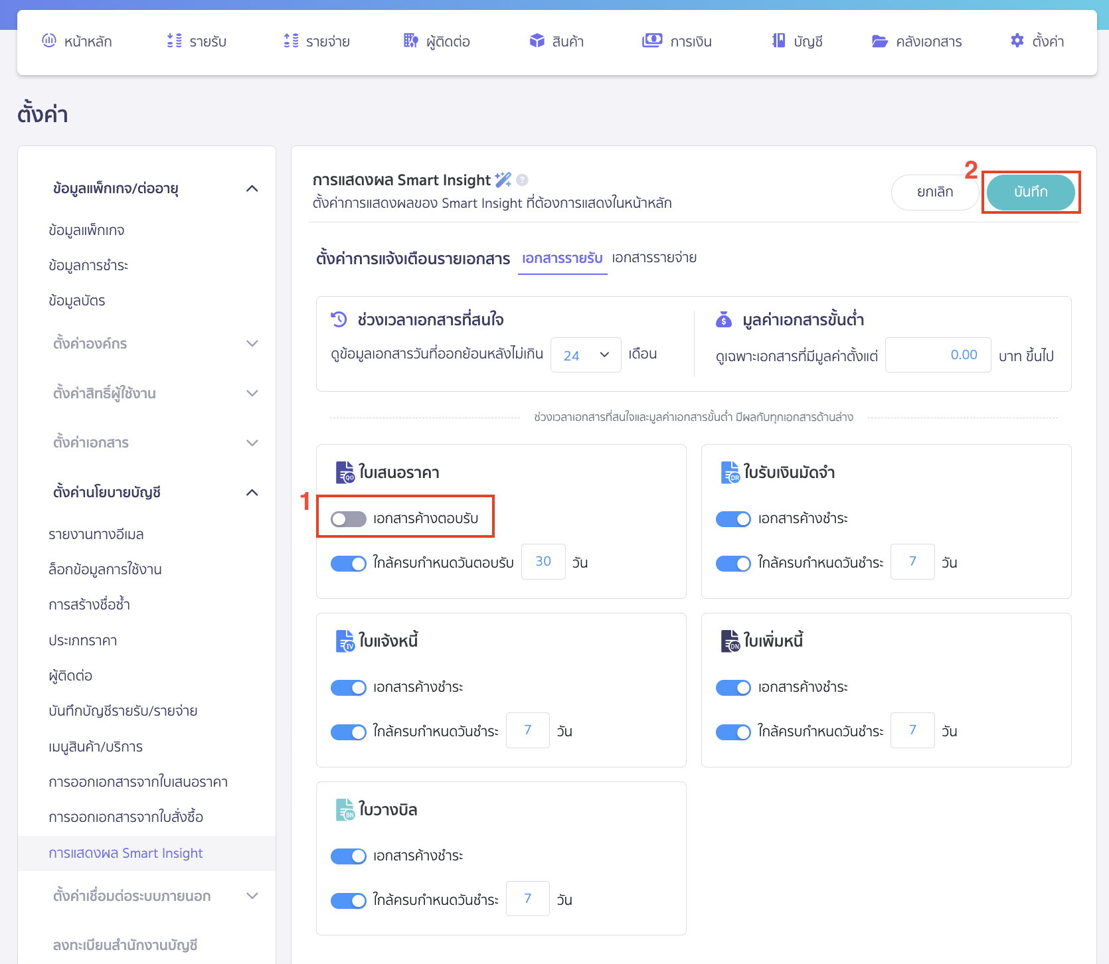Click the คลังเอกสาร document storage icon

879,40
